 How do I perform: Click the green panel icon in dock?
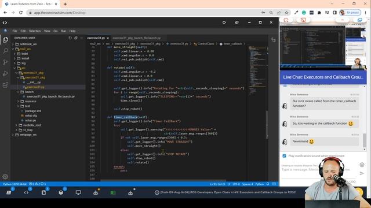click(113, 192)
